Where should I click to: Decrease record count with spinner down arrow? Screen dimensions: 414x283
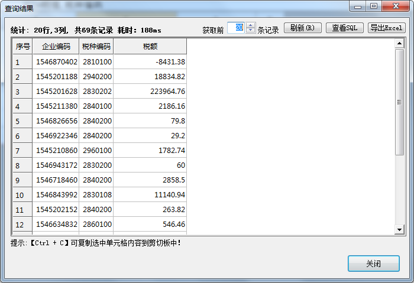pyautogui.click(x=251, y=31)
